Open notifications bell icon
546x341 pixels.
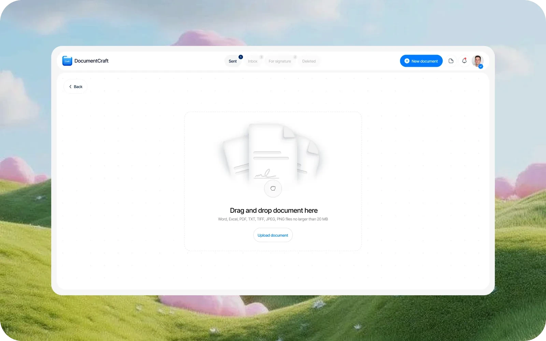(464, 61)
